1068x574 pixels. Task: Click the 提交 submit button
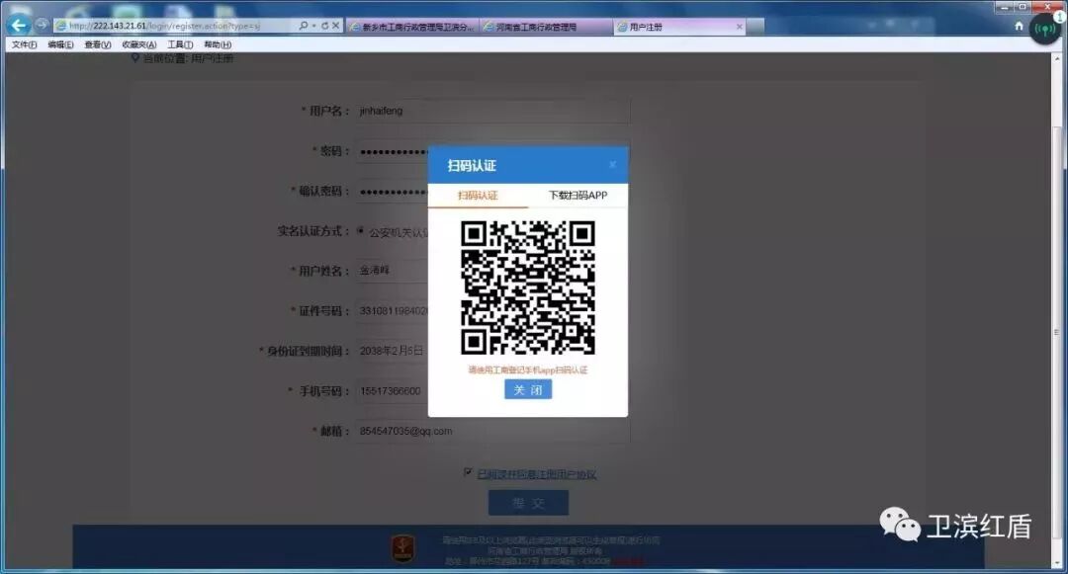click(528, 503)
